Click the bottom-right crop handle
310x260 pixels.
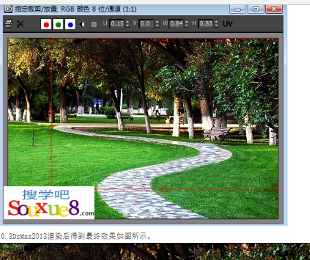[x=277, y=189]
